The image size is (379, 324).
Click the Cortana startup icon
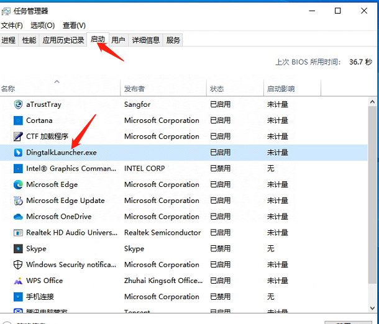pyautogui.click(x=18, y=120)
